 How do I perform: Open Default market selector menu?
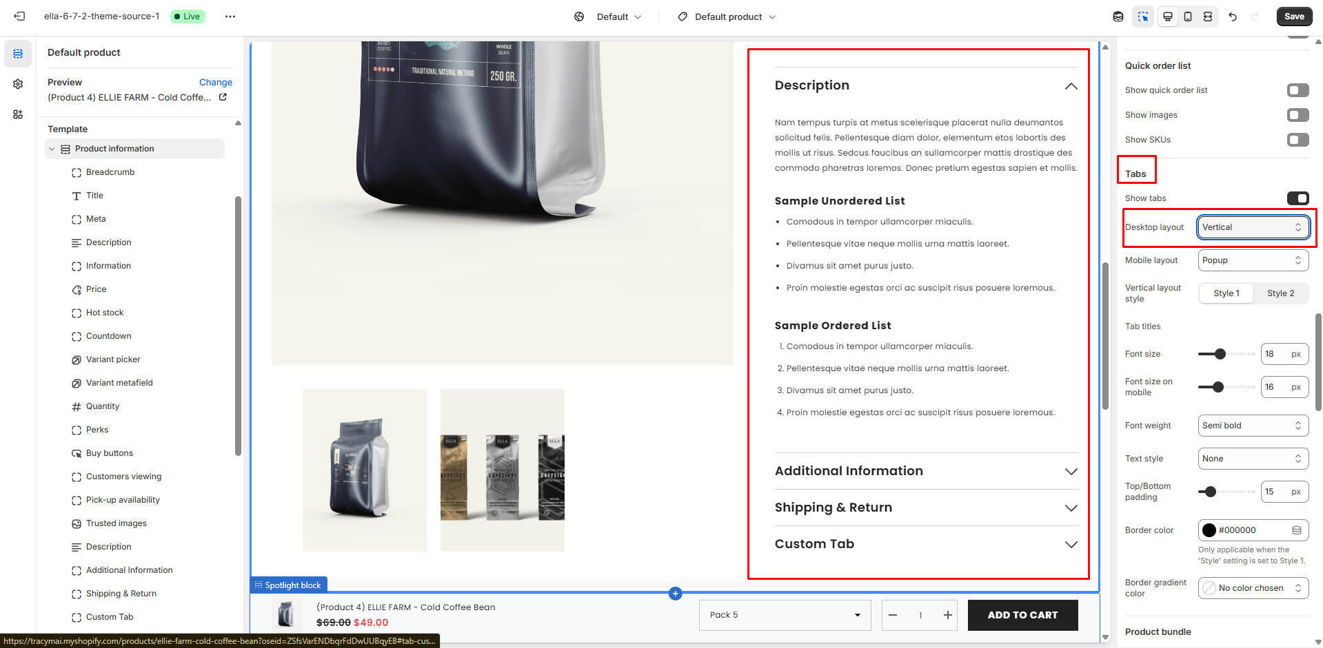click(618, 17)
